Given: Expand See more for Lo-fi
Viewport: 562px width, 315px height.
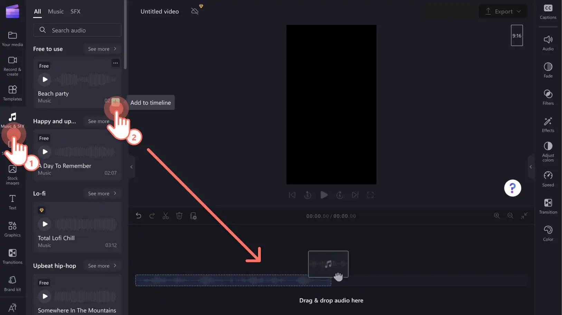Looking at the screenshot, I should [x=102, y=194].
